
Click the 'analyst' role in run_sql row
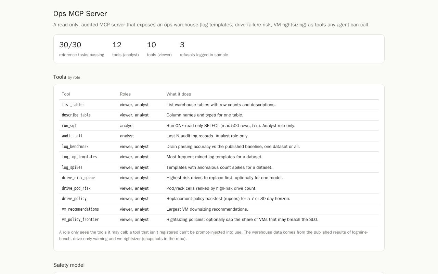(x=127, y=126)
